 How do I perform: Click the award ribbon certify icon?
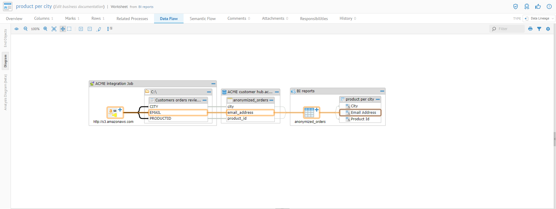(527, 6)
